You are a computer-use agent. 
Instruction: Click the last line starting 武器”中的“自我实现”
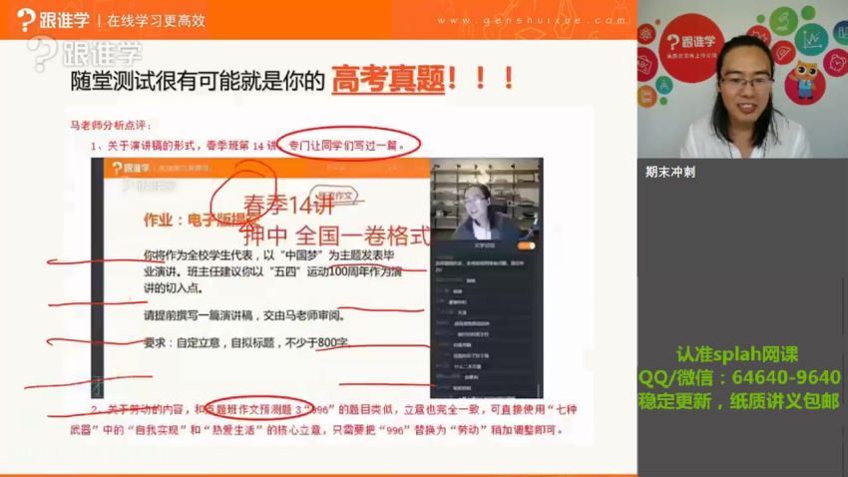[x=317, y=430]
